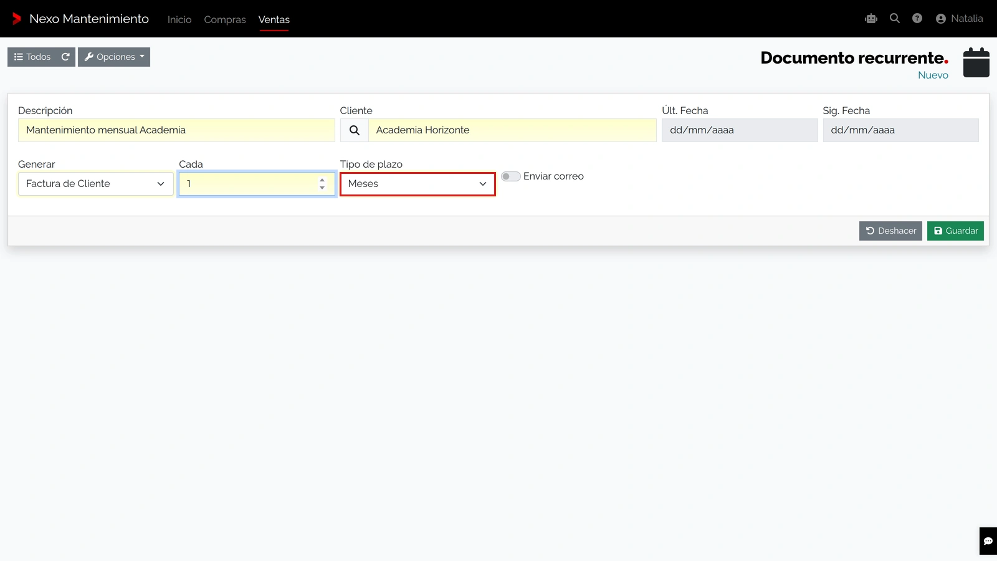The image size is (997, 561).
Task: Decrease the Cada value with down arrow
Action: (x=322, y=188)
